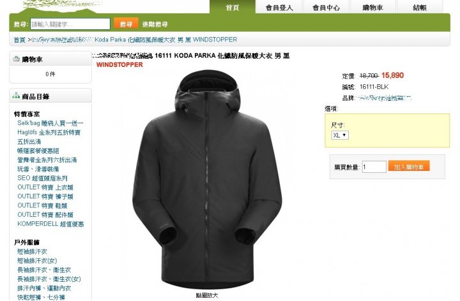Focus the keyword search input field
This screenshot has width=460, height=301.
(x=70, y=24)
